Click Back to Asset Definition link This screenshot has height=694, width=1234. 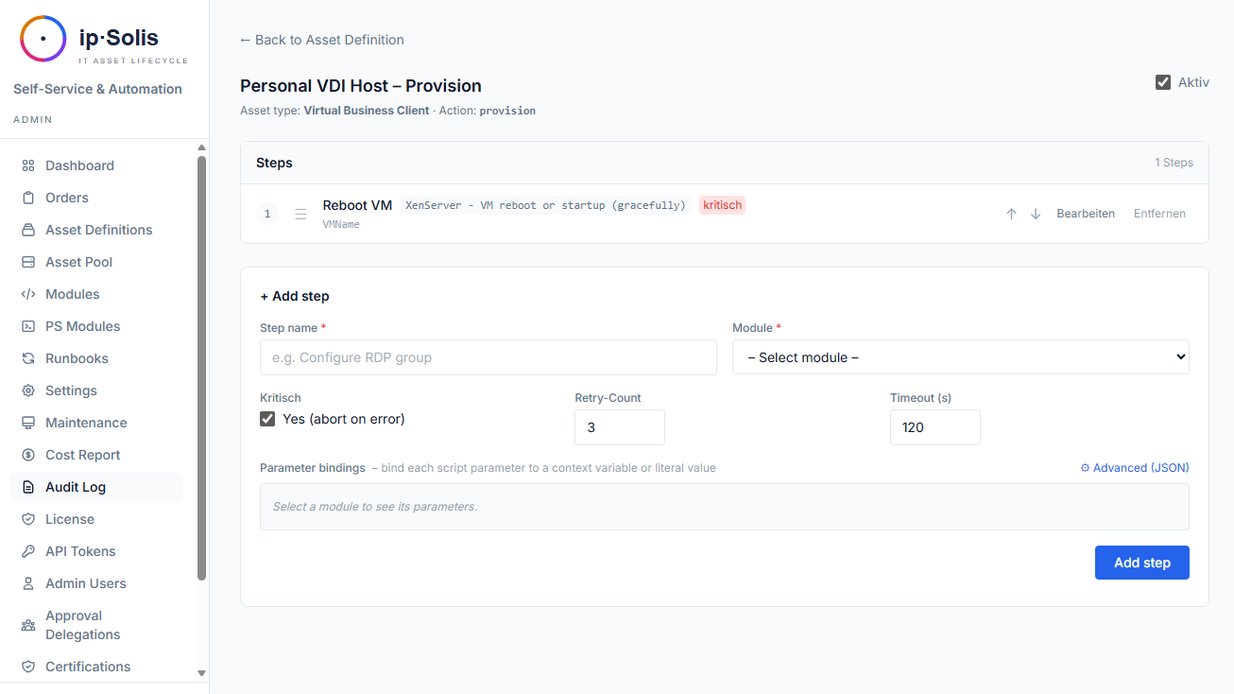pyautogui.click(x=322, y=40)
